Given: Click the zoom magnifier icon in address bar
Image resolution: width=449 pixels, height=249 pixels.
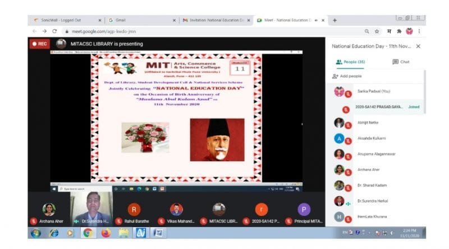Looking at the screenshot, I should [x=367, y=31].
